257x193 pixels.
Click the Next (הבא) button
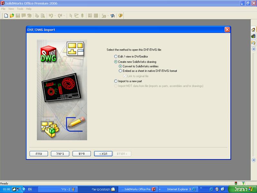point(103,154)
